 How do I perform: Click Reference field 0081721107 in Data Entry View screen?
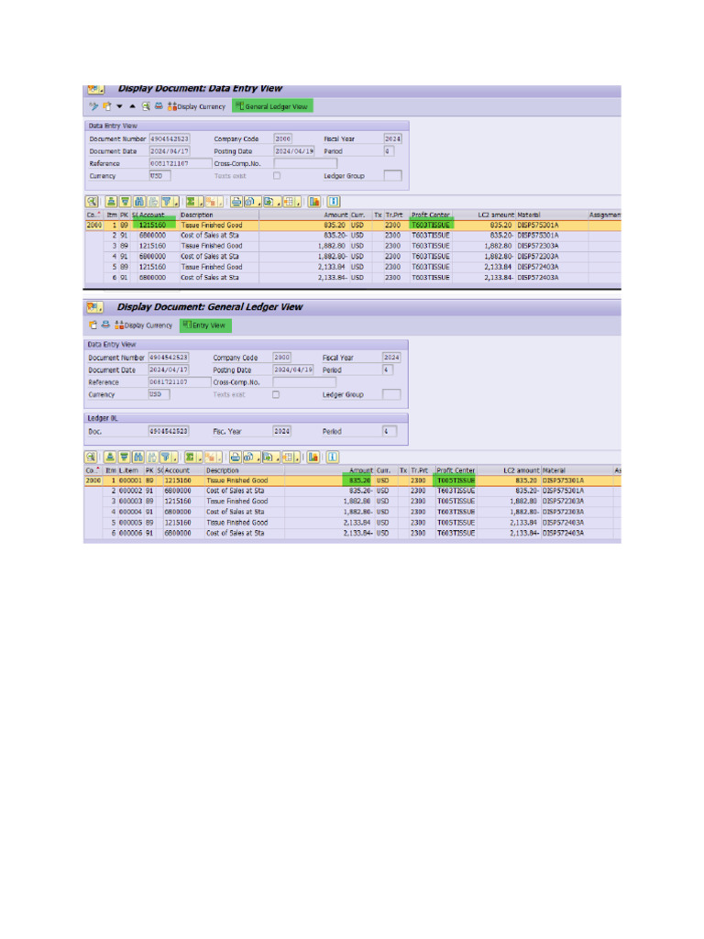(x=181, y=163)
